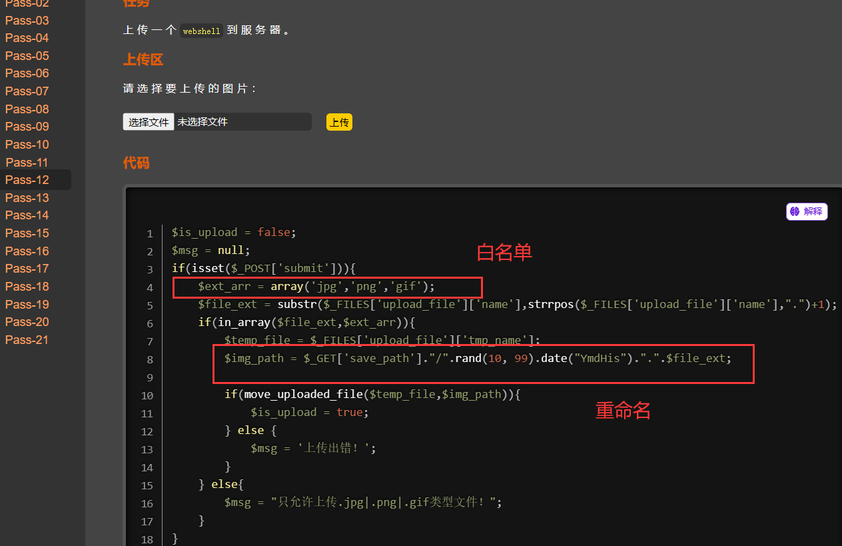
Task: Jump to Pass-13 level
Action: click(27, 198)
